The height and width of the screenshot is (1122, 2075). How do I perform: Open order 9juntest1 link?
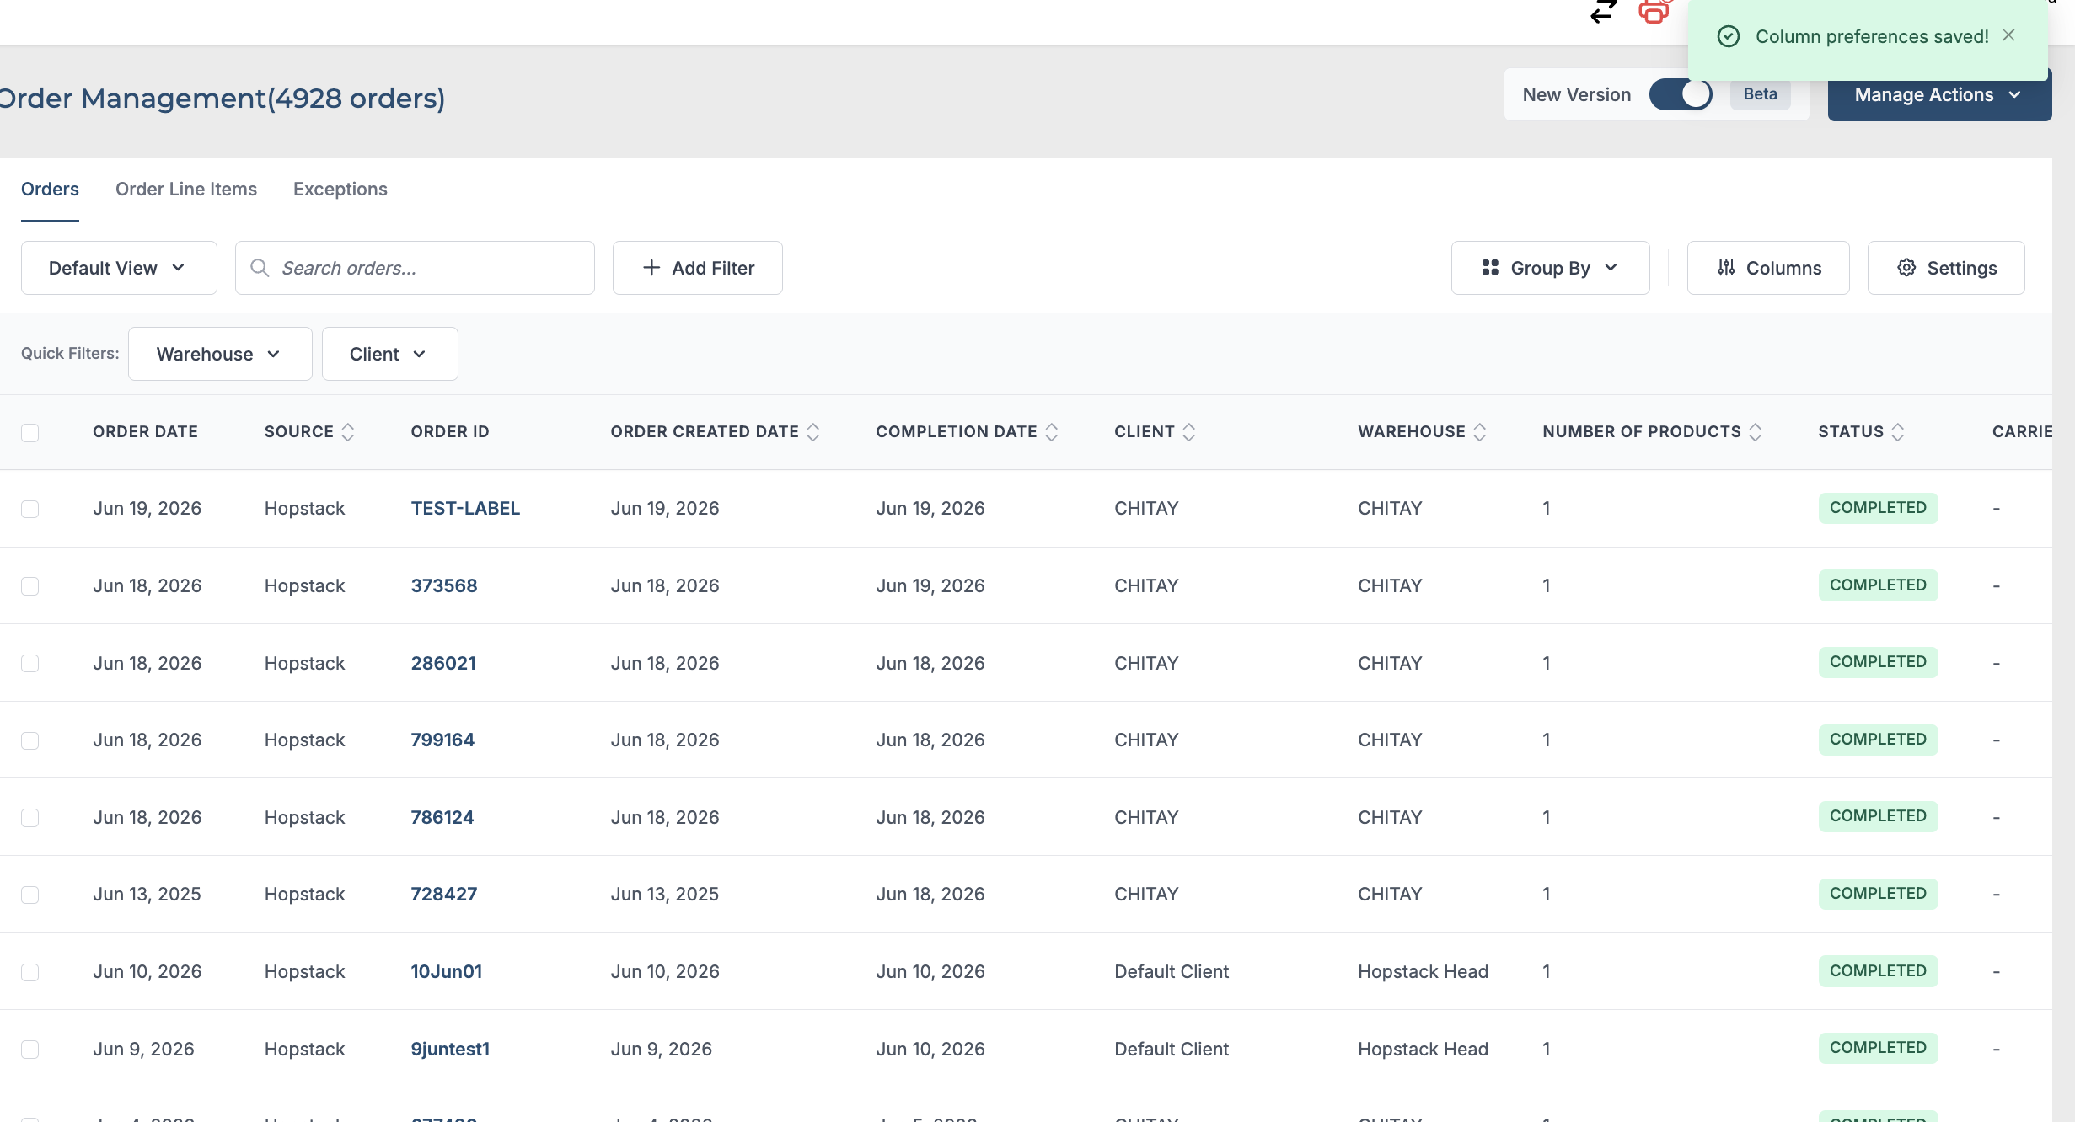tap(450, 1050)
